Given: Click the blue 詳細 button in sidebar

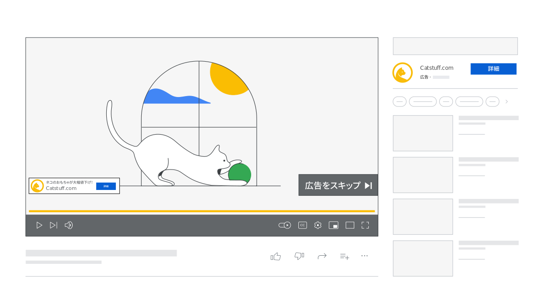Looking at the screenshot, I should coord(493,69).
